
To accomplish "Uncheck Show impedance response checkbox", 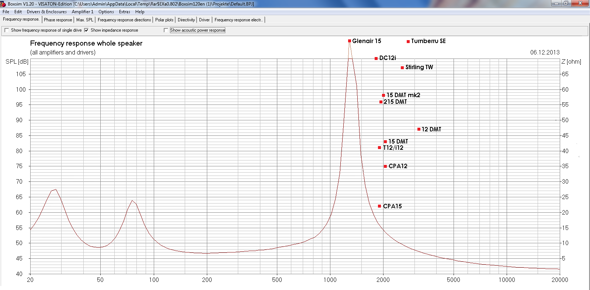I will (86, 30).
